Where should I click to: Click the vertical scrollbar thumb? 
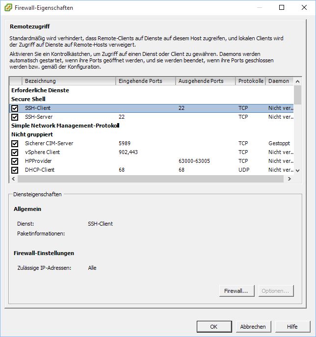pos(297,95)
